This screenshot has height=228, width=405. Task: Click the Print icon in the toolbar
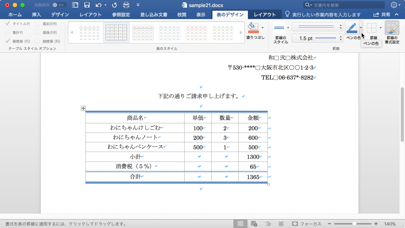coord(126,5)
